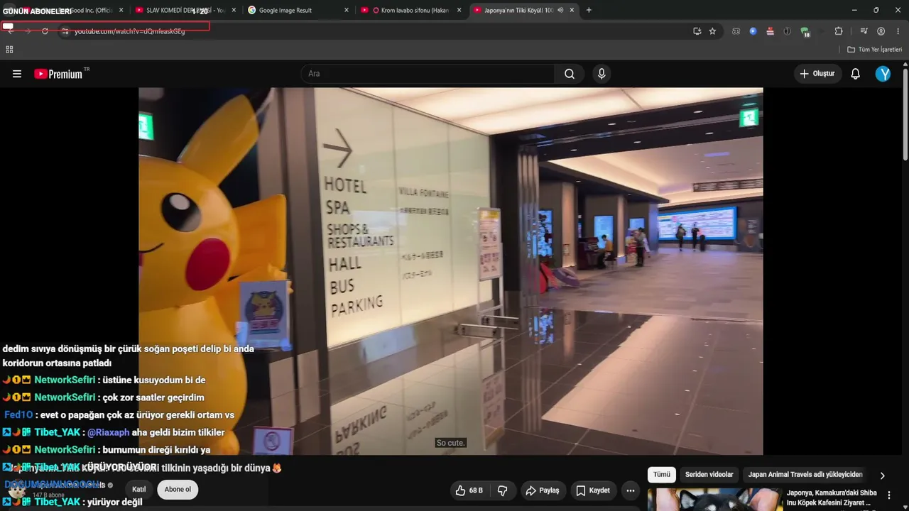The height and width of the screenshot is (511, 909).
Task: Save the video with Kaydet
Action: (593, 490)
